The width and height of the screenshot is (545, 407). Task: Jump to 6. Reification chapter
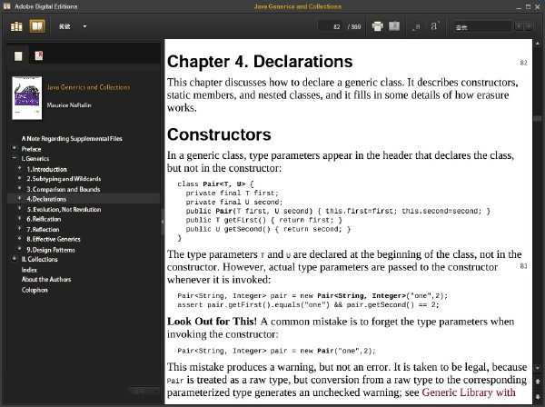pyautogui.click(x=44, y=219)
